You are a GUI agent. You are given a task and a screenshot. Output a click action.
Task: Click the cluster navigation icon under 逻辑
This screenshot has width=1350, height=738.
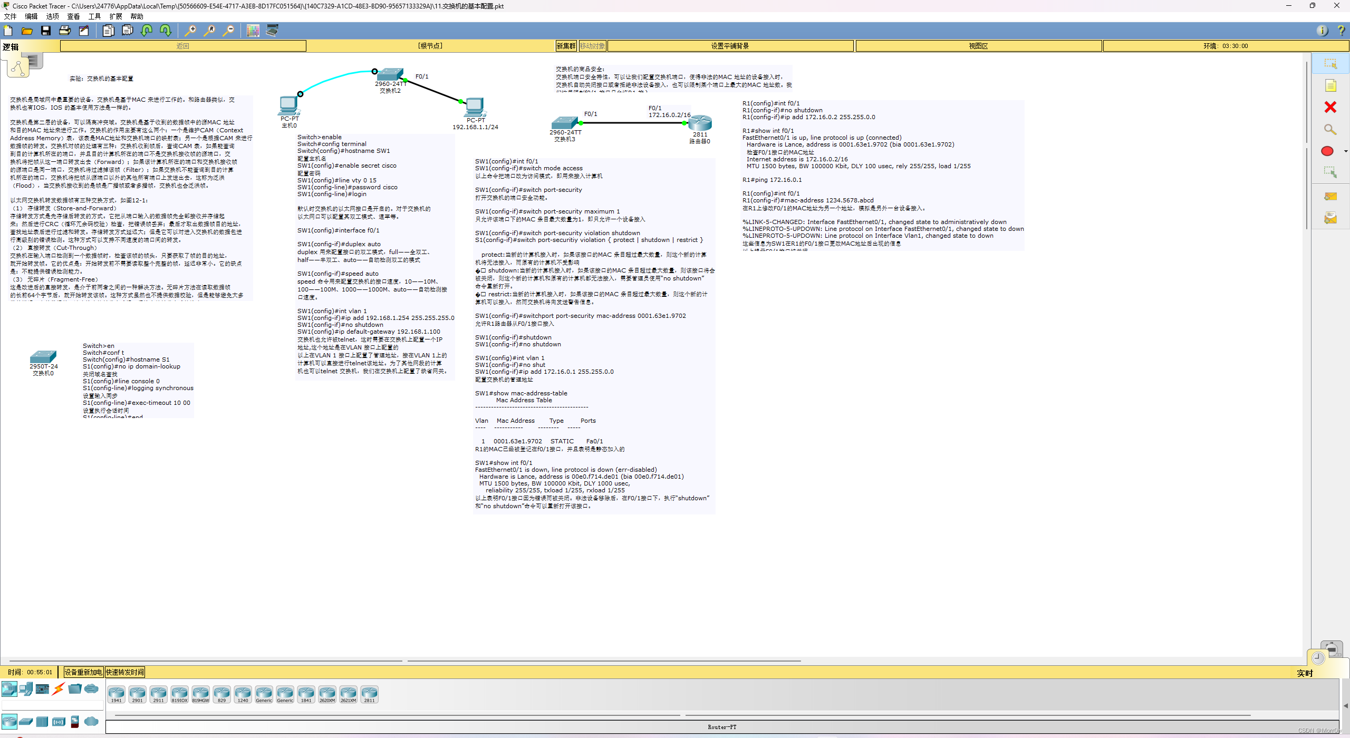click(18, 69)
